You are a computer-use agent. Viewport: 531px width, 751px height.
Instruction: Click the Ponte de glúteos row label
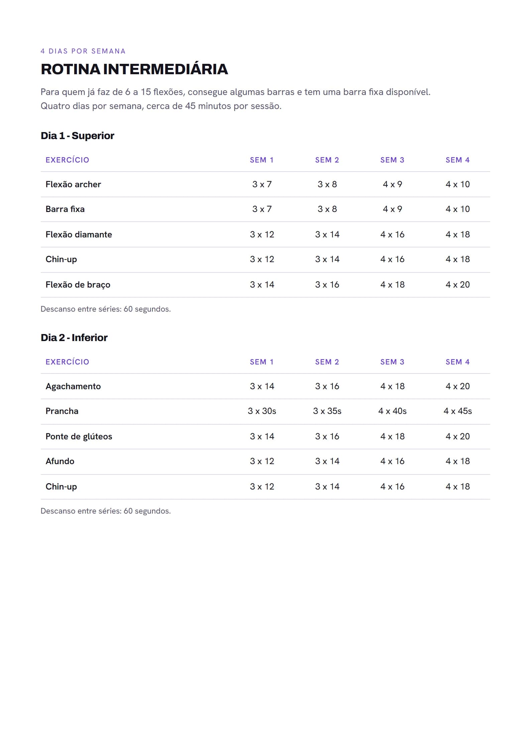point(79,436)
